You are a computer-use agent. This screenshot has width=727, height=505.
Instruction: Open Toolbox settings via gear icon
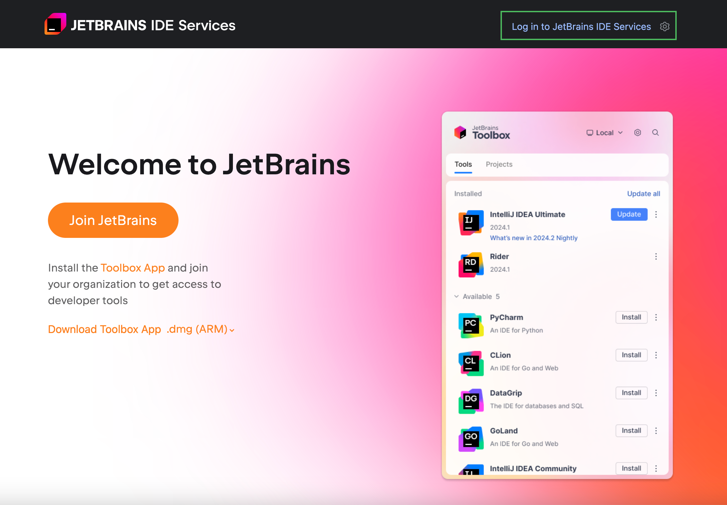pyautogui.click(x=638, y=133)
